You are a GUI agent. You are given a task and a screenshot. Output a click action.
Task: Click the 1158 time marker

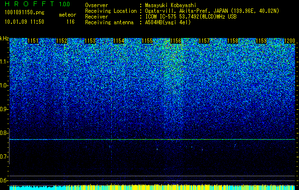(232, 41)
